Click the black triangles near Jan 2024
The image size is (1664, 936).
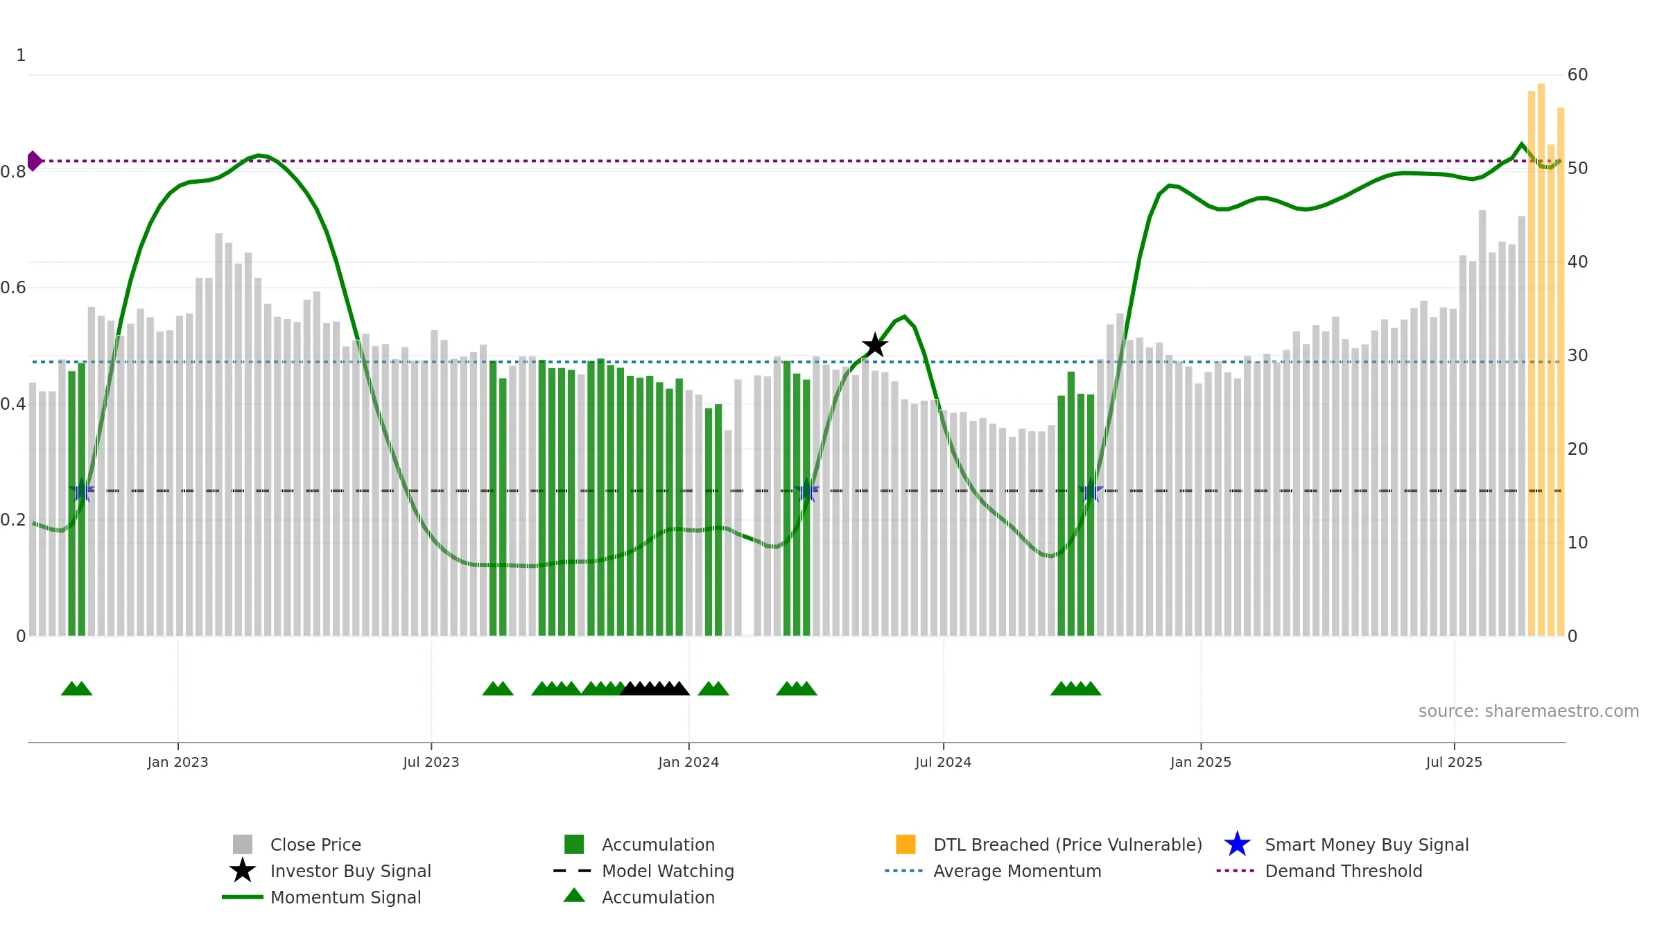(x=655, y=688)
